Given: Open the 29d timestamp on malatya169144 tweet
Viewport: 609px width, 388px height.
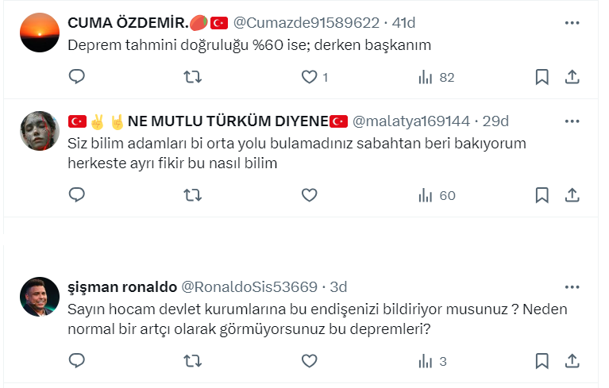Looking at the screenshot, I should pyautogui.click(x=495, y=121).
